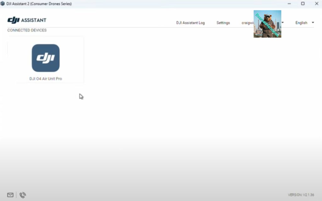The width and height of the screenshot is (322, 201).
Task: Minimize the DJI Assistant 2 window
Action: point(289,4)
